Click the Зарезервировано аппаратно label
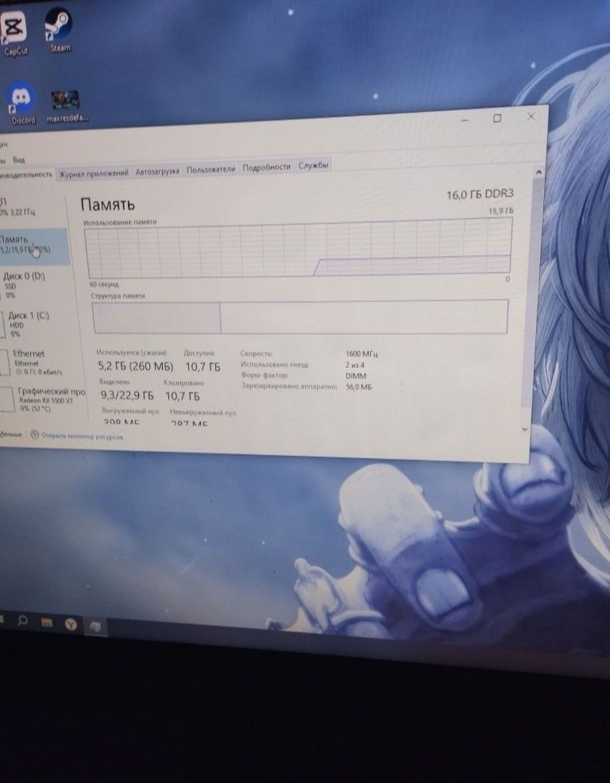 [289, 386]
